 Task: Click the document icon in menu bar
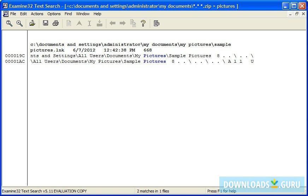point(6,14)
